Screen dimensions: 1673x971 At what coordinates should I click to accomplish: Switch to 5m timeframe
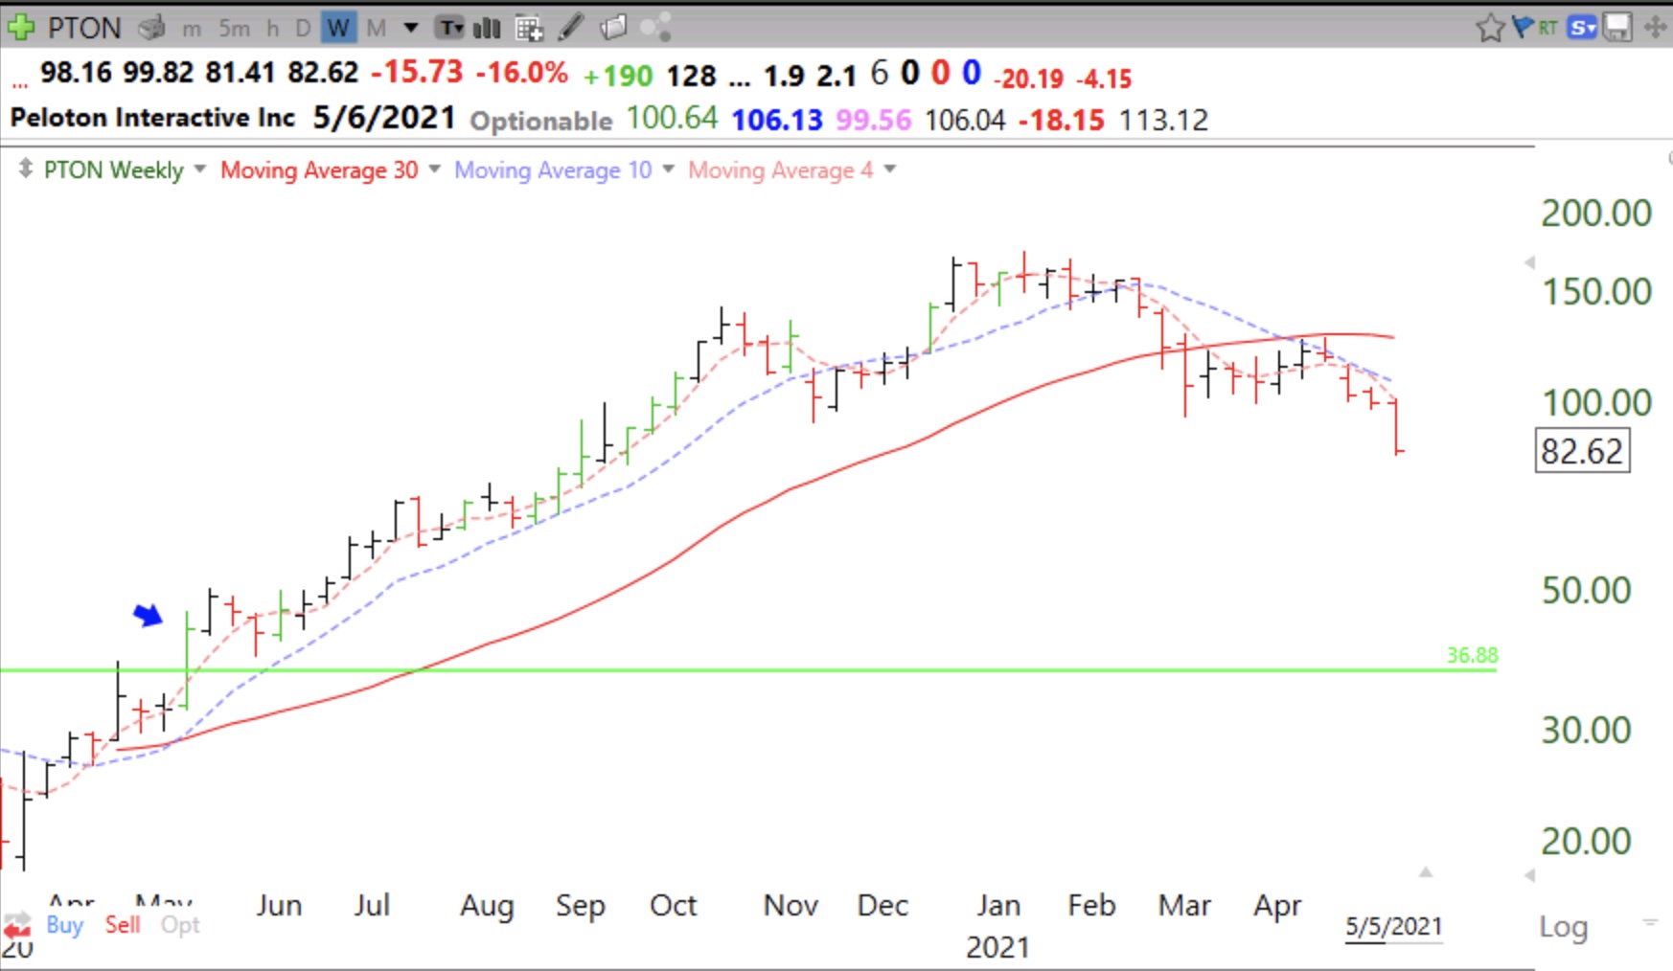[x=234, y=29]
